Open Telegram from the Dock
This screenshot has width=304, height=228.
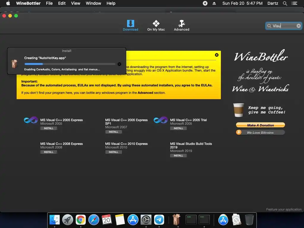(159, 220)
